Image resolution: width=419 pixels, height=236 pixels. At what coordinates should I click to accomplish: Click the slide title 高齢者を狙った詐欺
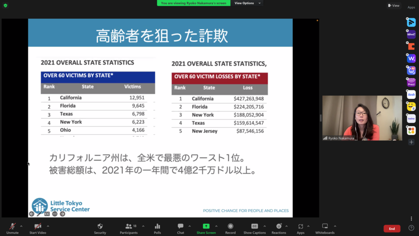click(162, 36)
